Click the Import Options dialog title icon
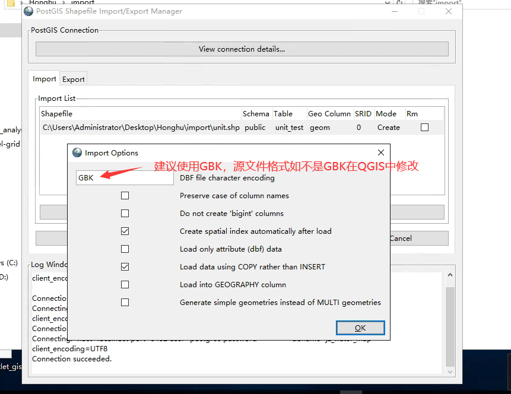Viewport: 511px width, 394px height. point(77,152)
